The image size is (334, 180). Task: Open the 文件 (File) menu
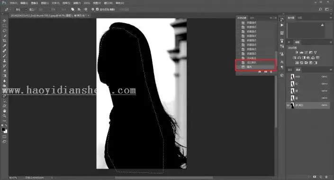pyautogui.click(x=13, y=3)
